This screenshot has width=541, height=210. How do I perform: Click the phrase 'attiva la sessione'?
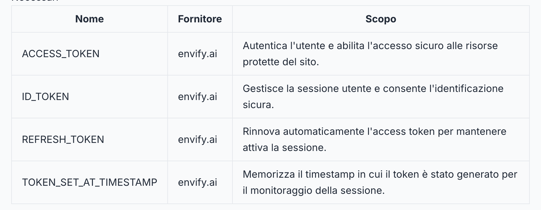point(284,148)
